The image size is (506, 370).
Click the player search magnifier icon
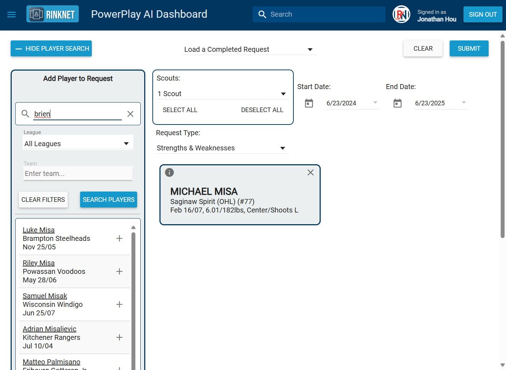25,114
